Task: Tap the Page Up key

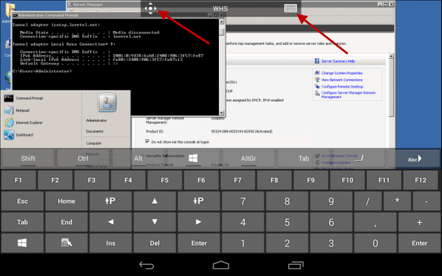Action: (x=111, y=201)
